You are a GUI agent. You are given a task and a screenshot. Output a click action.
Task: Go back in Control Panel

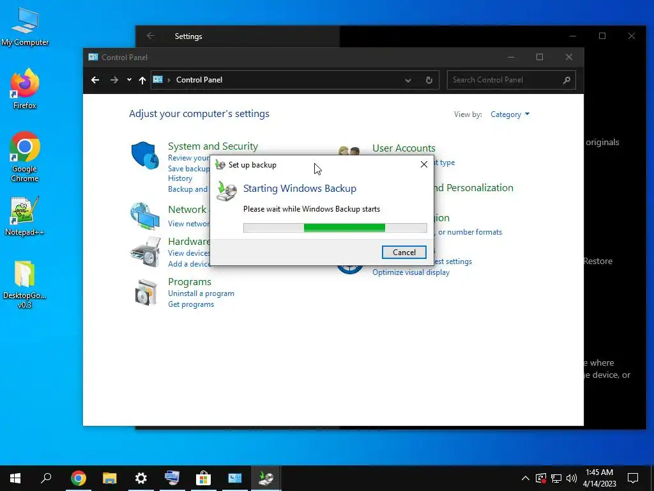click(95, 80)
